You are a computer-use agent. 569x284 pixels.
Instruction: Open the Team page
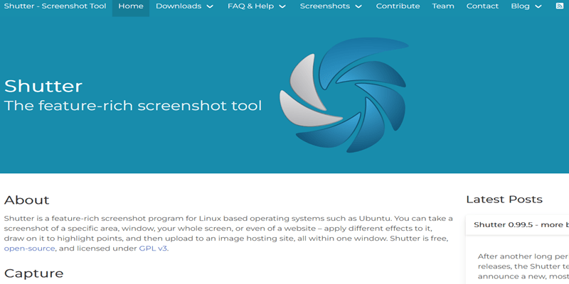coord(443,6)
